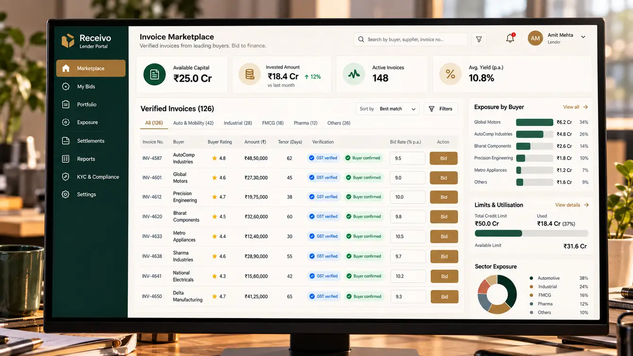Expand the Amit Mehta account chevron
633x356 pixels.
(x=583, y=37)
